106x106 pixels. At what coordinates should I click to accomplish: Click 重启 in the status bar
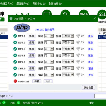[92, 103]
